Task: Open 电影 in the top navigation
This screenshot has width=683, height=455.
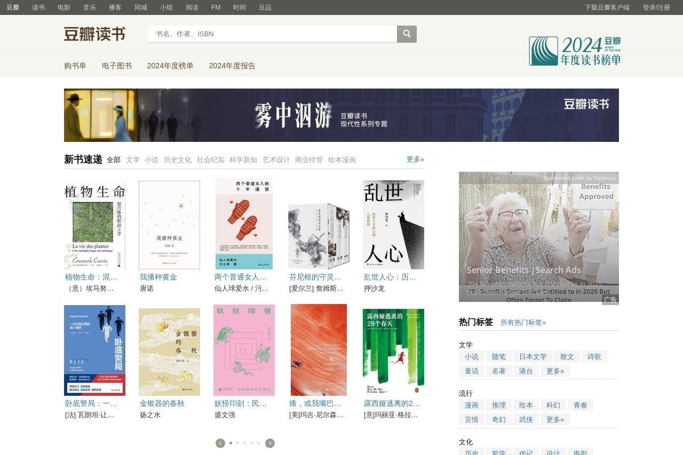Action: (x=64, y=7)
